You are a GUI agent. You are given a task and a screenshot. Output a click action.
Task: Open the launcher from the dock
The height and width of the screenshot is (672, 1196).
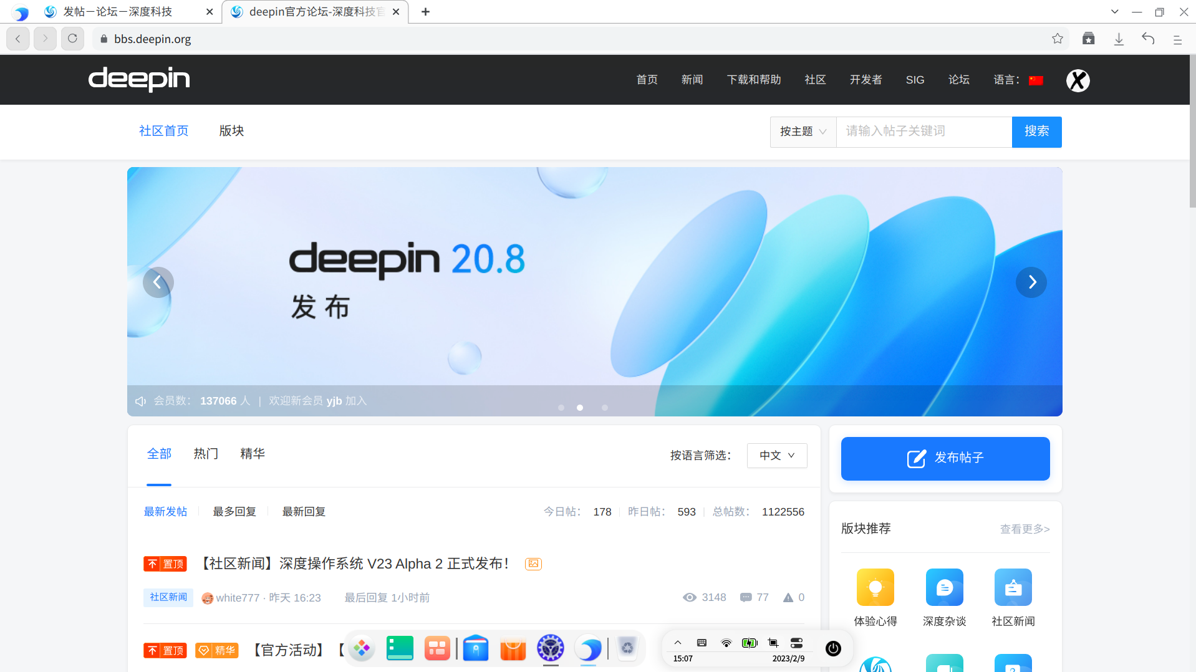(x=362, y=648)
